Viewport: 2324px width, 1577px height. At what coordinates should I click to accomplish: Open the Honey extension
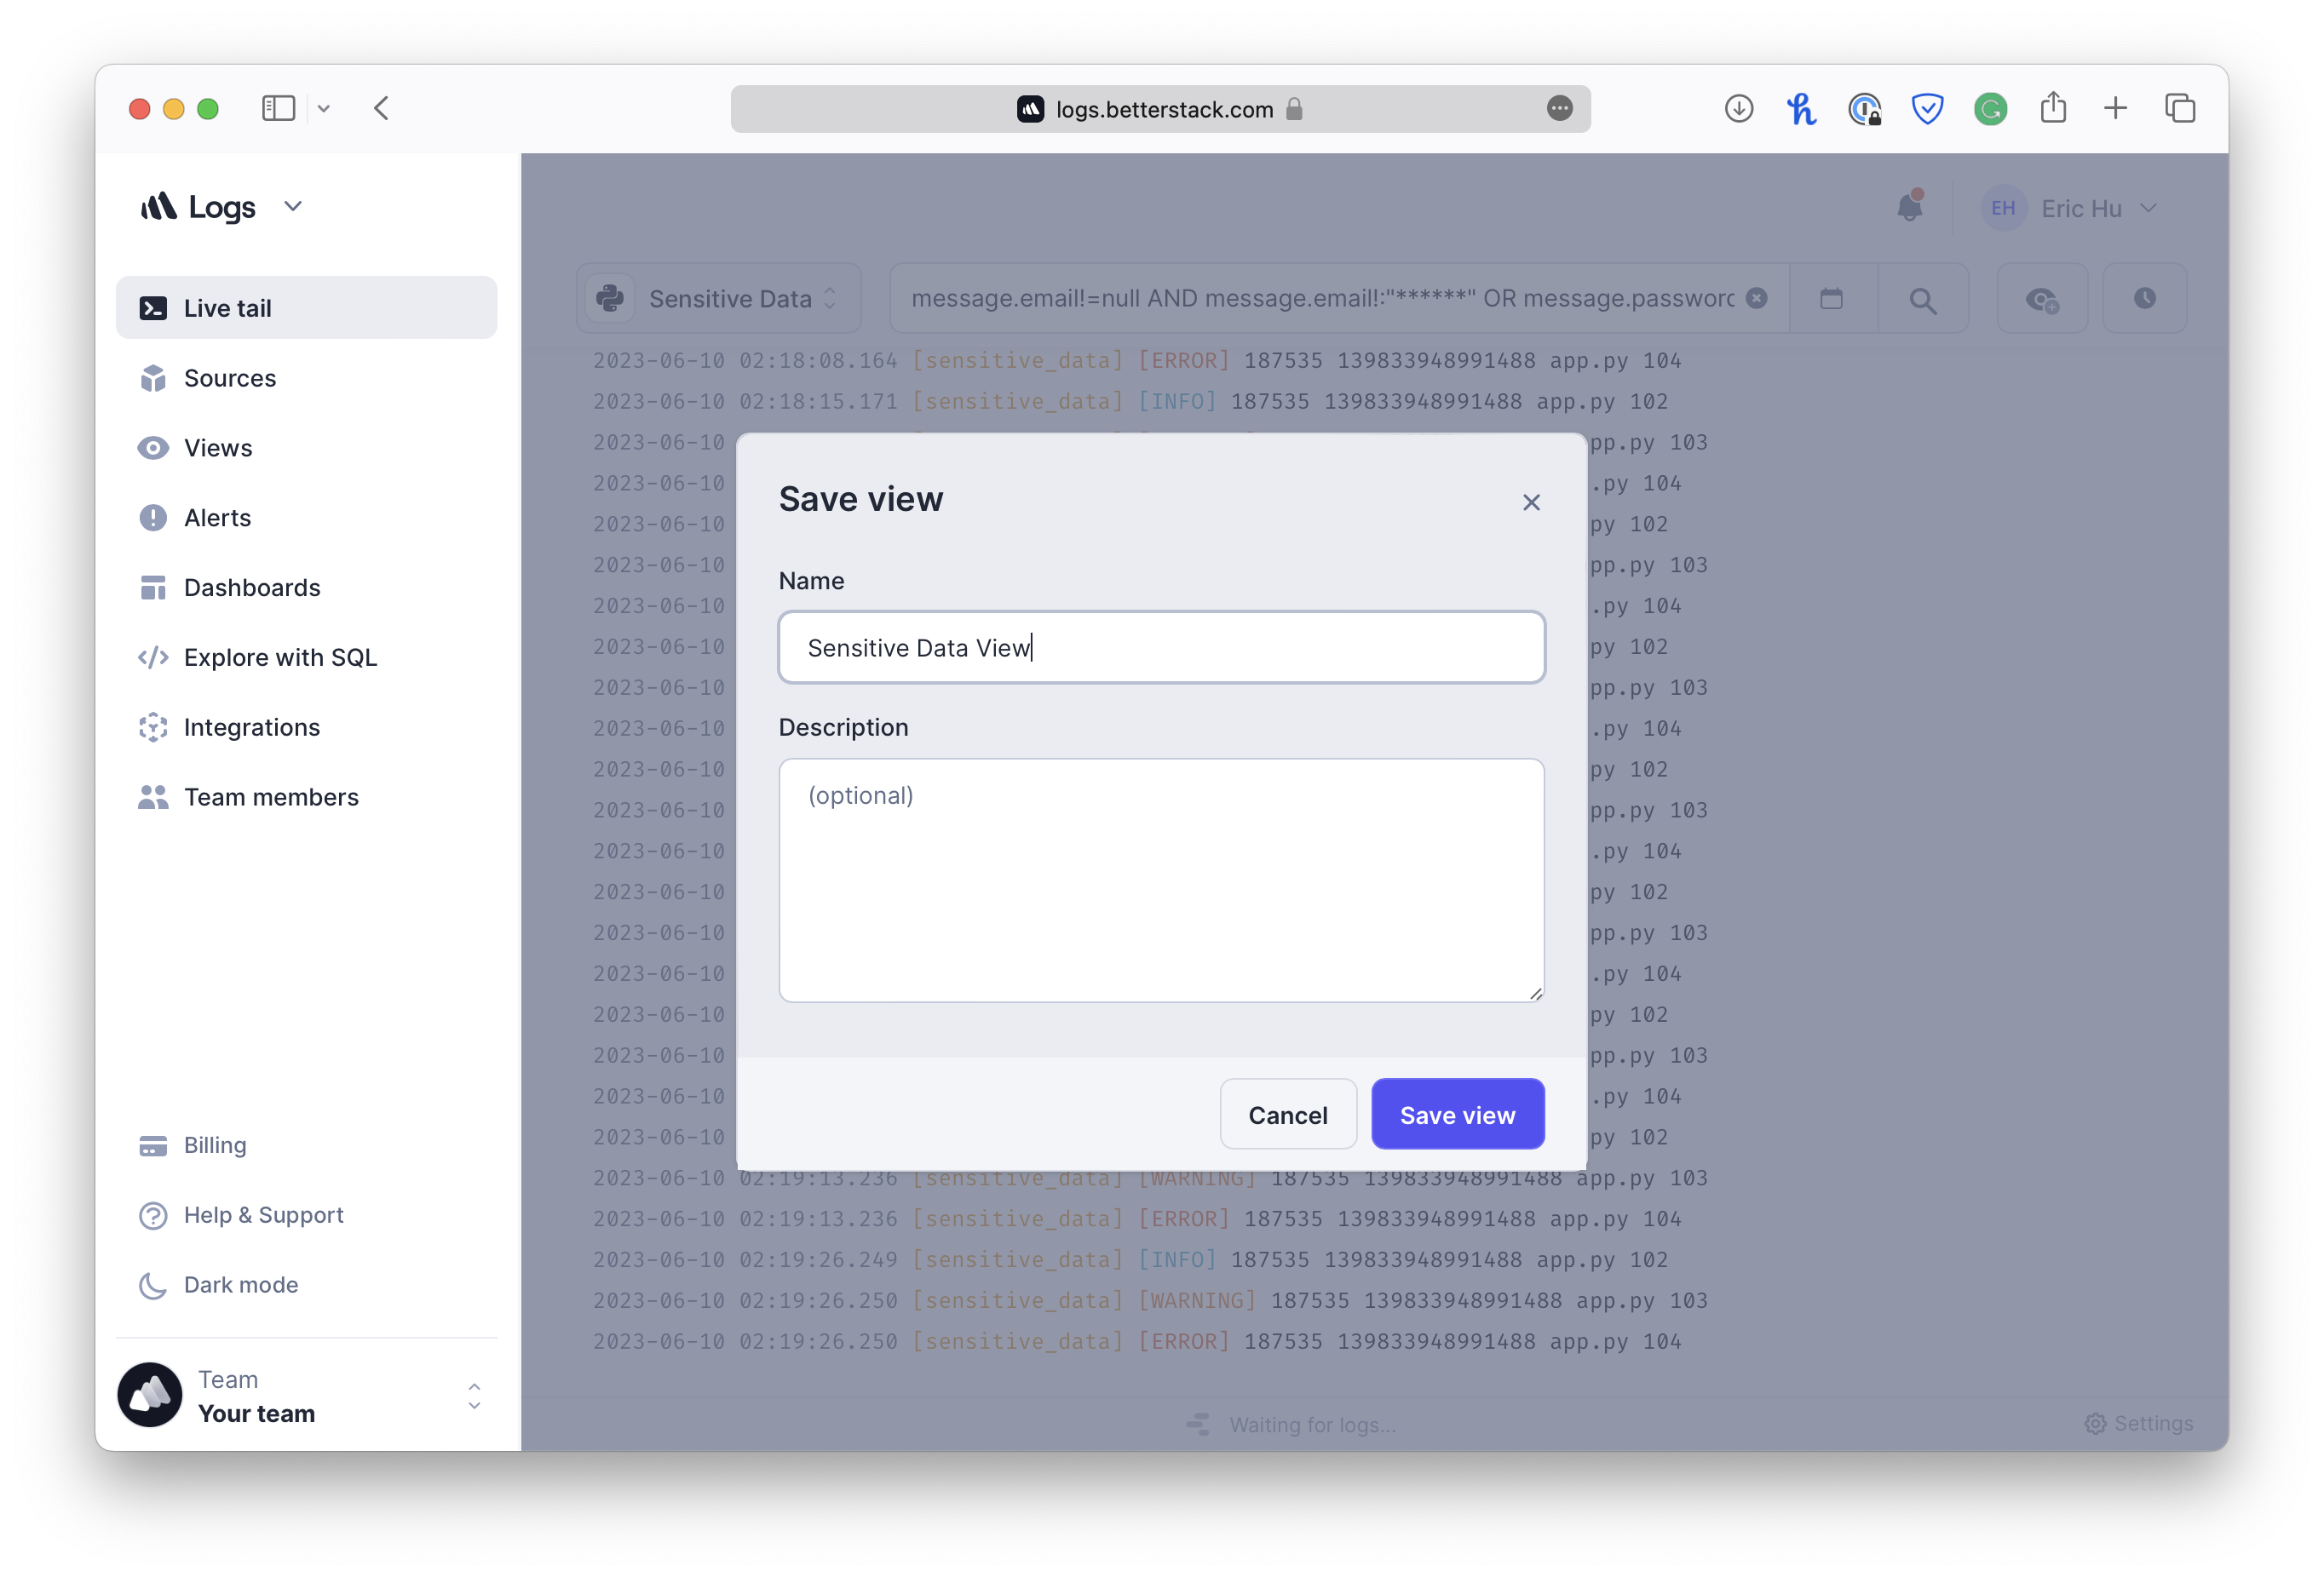1802,108
